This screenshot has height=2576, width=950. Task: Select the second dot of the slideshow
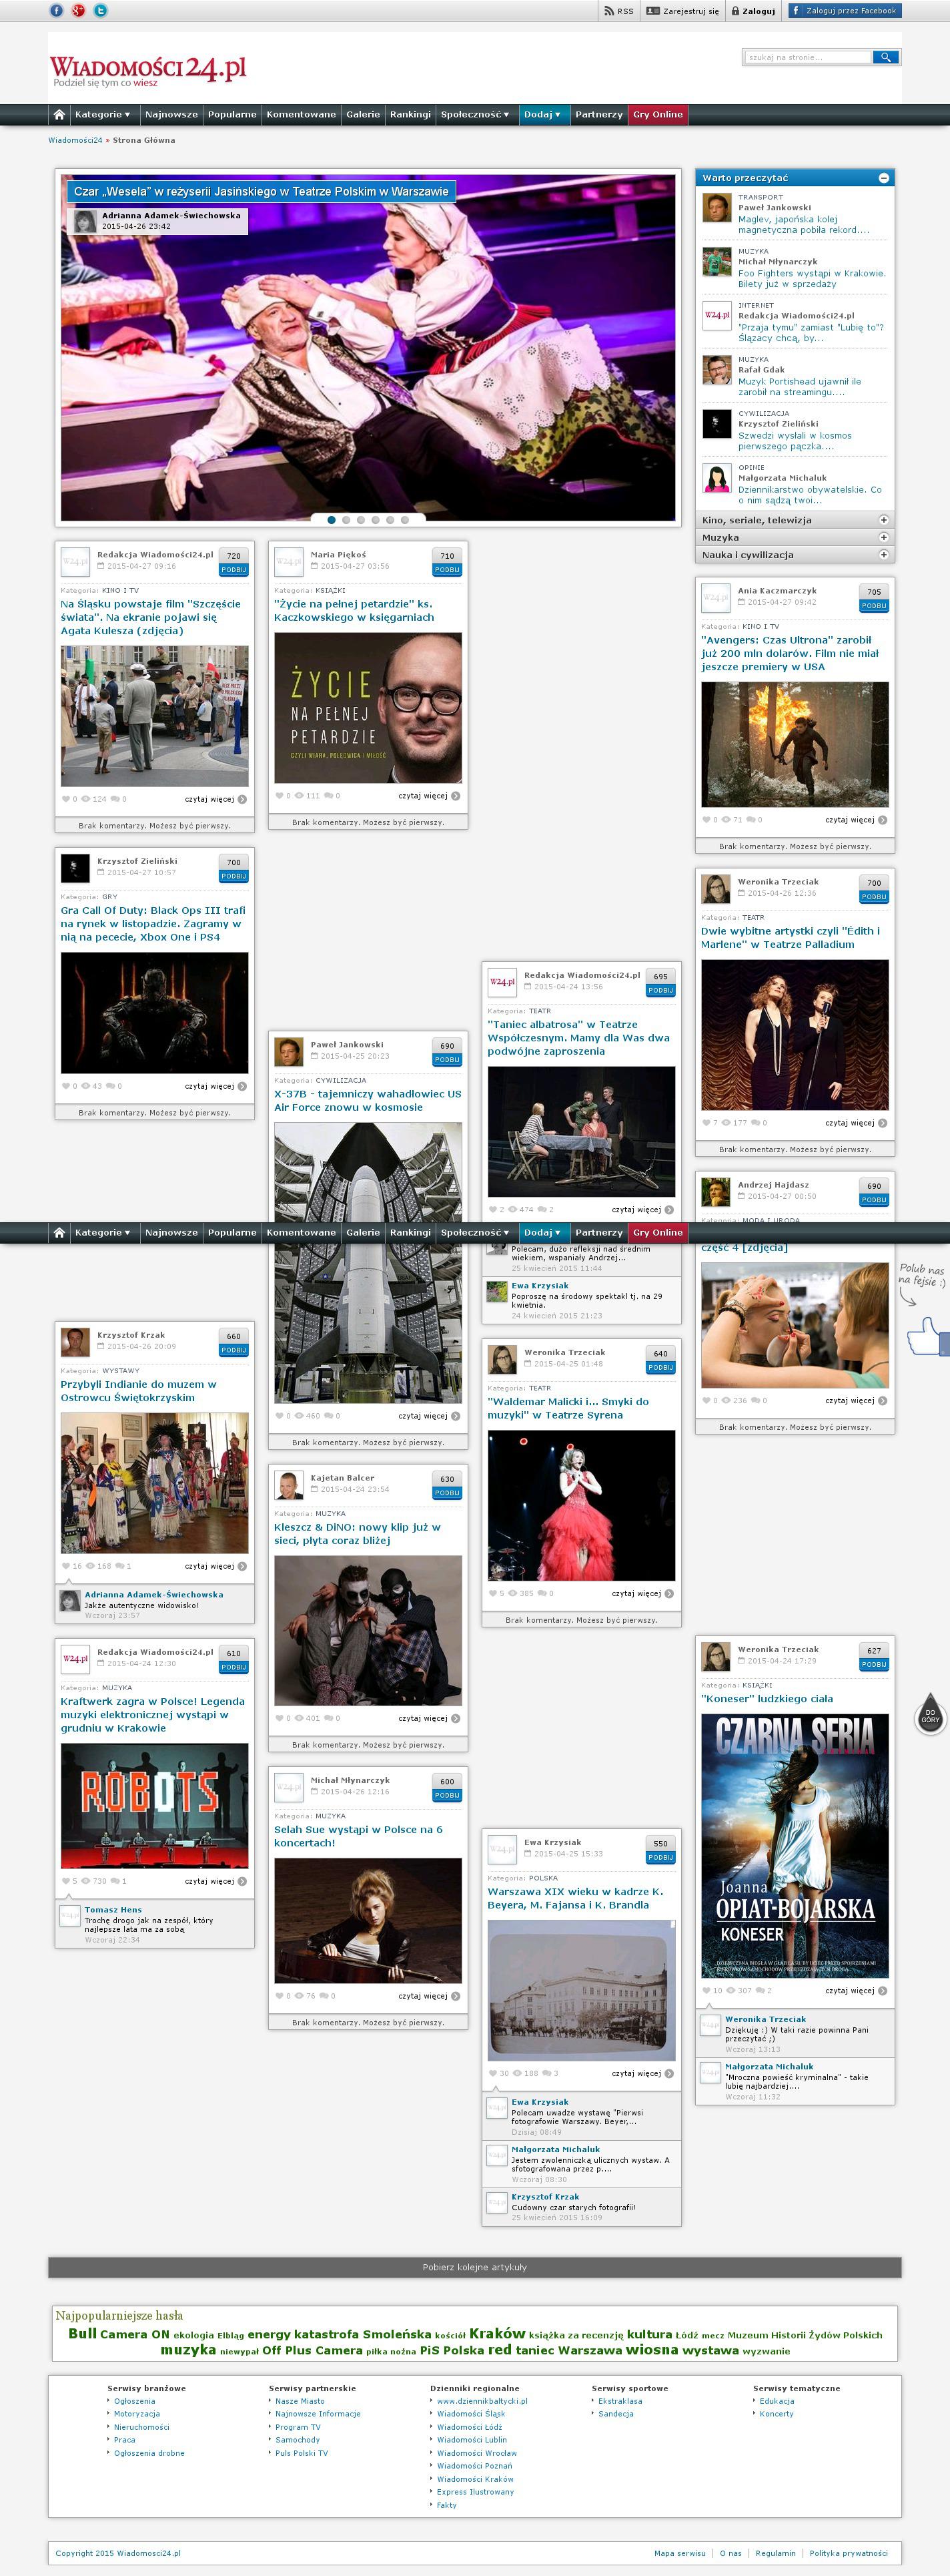(x=346, y=520)
